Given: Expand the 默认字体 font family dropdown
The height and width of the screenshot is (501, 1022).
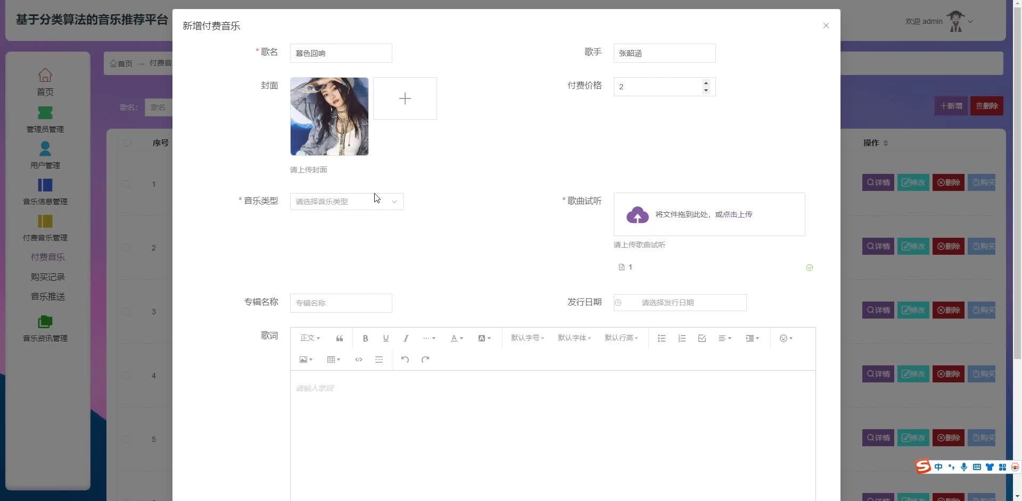Looking at the screenshot, I should click(574, 338).
